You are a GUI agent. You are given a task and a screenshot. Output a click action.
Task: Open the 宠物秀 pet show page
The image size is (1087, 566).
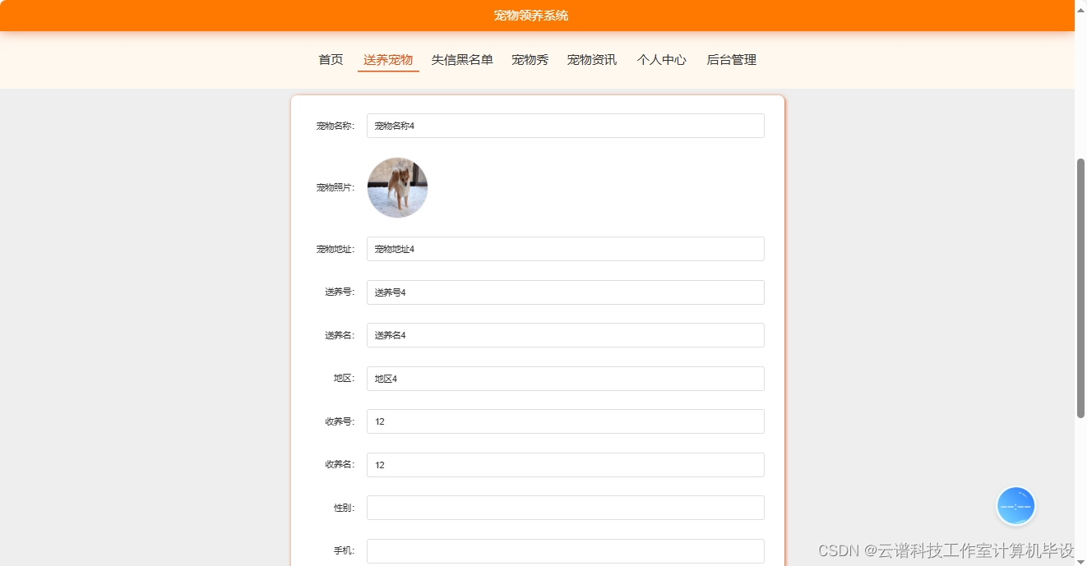click(530, 59)
